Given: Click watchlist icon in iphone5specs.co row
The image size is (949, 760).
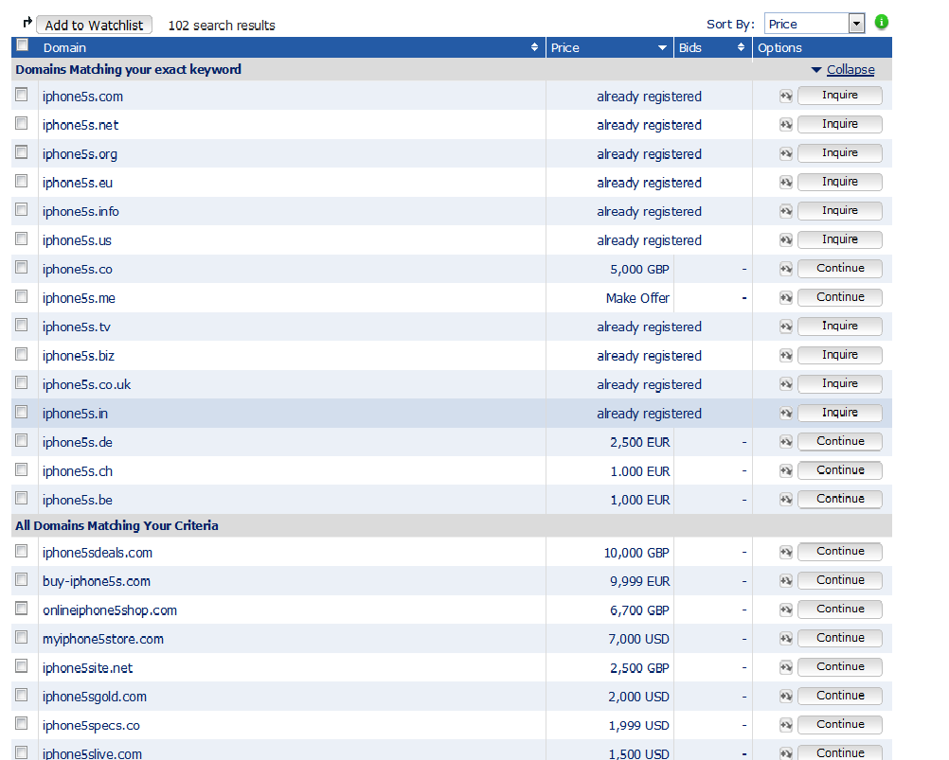Looking at the screenshot, I should (785, 726).
